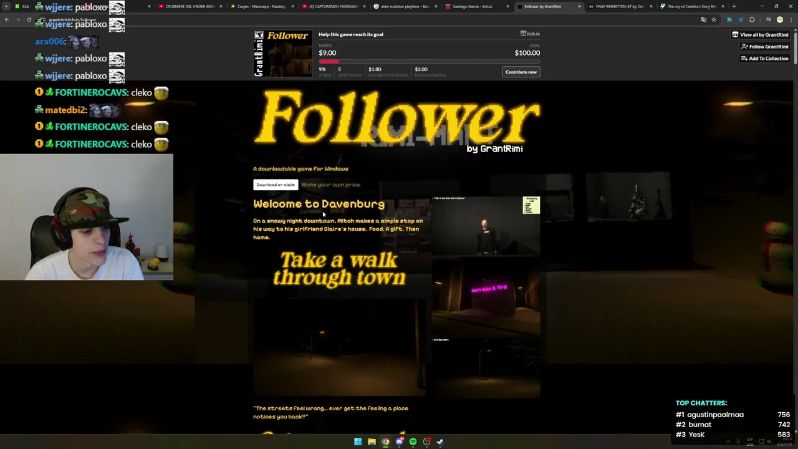This screenshot has width=798, height=449.
Task: Click the 'Welcome to Davenburg' heading
Action: click(x=319, y=204)
